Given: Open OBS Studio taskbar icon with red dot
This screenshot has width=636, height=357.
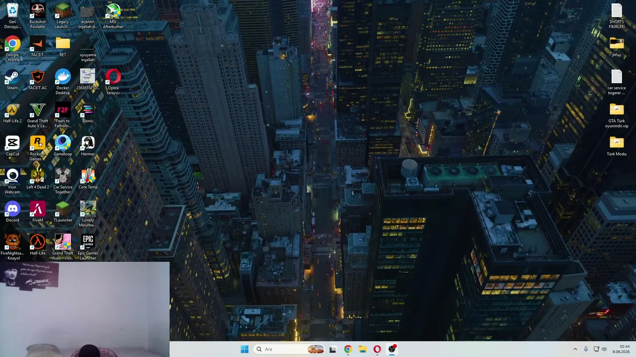Looking at the screenshot, I should [x=392, y=349].
